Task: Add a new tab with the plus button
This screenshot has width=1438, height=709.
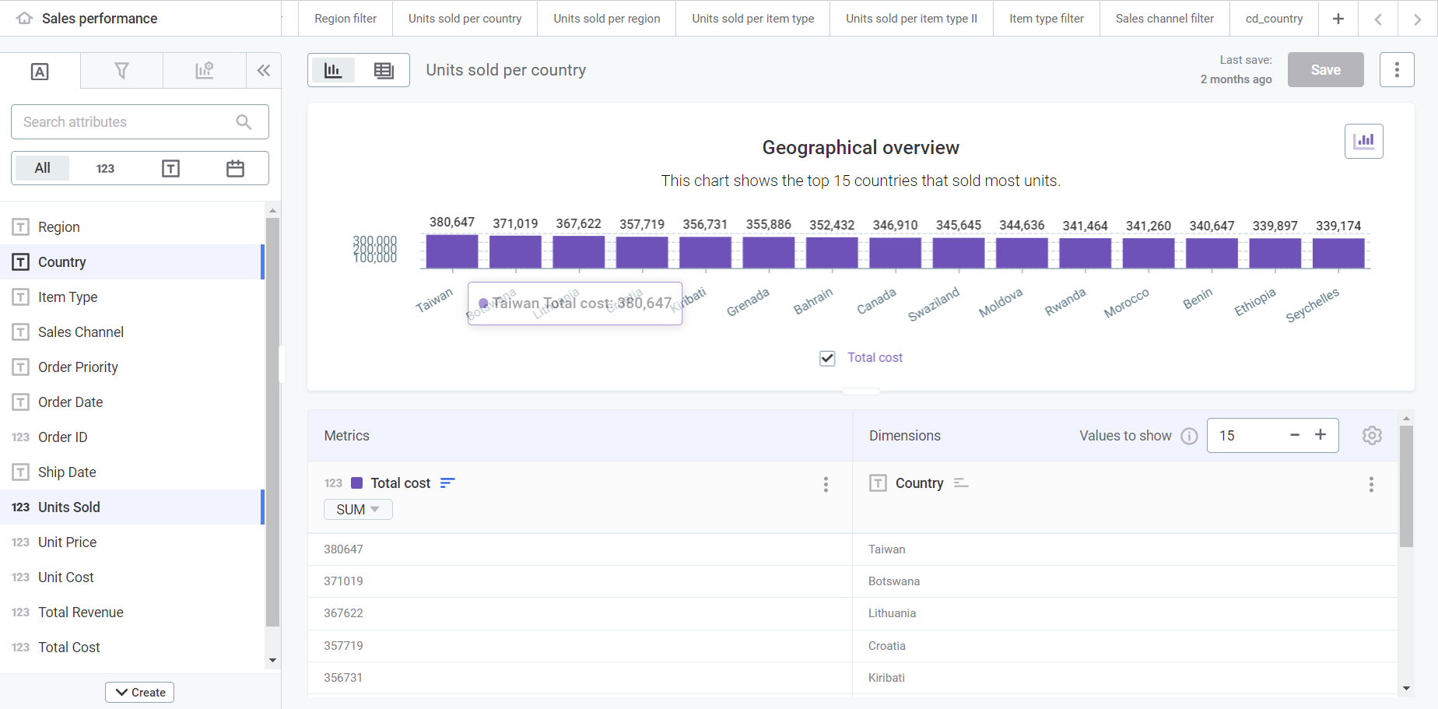Action: [x=1338, y=18]
